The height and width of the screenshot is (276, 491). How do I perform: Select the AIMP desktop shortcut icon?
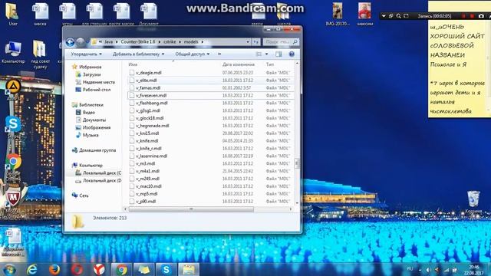point(13,89)
